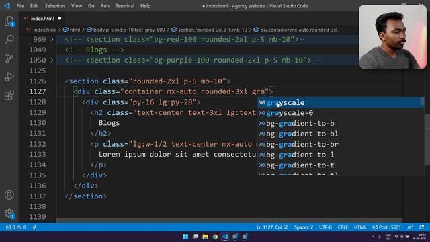Open Chrome from the taskbar
The height and width of the screenshot is (242, 430).
pos(215,237)
